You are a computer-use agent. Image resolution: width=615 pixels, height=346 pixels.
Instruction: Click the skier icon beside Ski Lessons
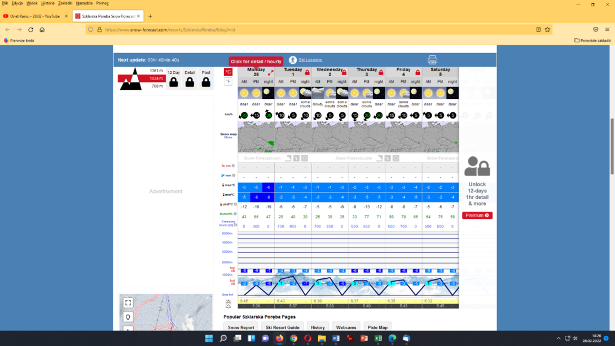(x=293, y=60)
